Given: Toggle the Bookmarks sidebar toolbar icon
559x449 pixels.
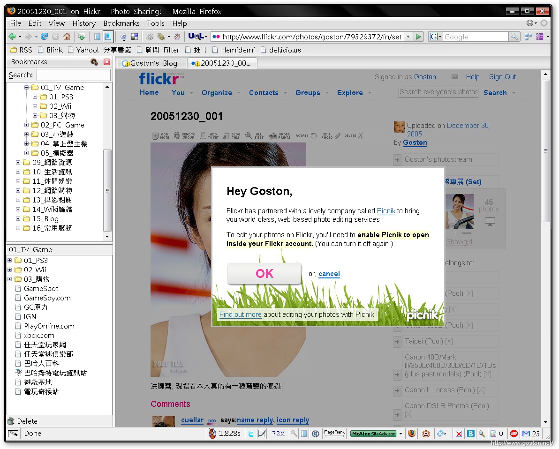Looking at the screenshot, I should (x=108, y=37).
